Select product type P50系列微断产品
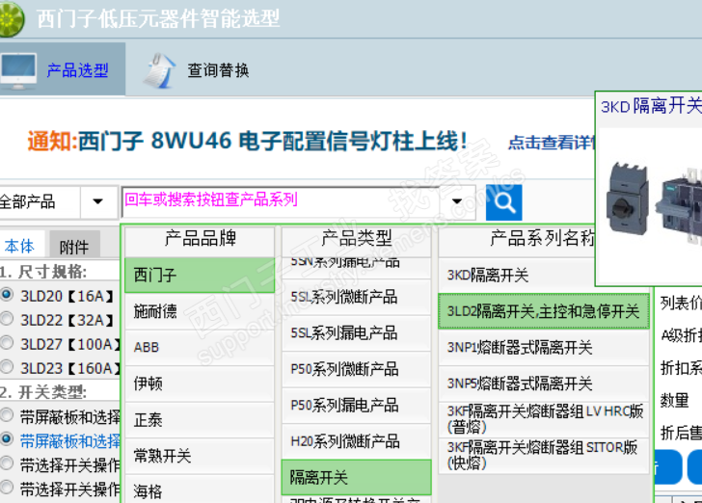The image size is (702, 503). tap(357, 370)
